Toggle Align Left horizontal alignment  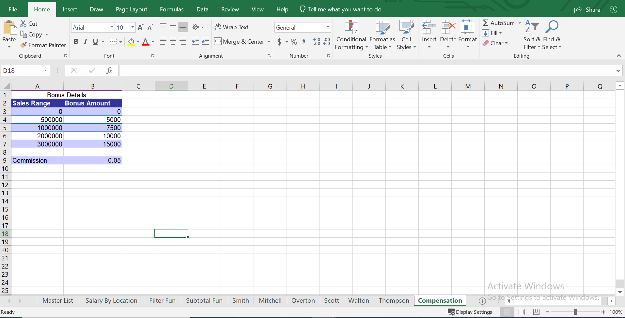click(163, 41)
